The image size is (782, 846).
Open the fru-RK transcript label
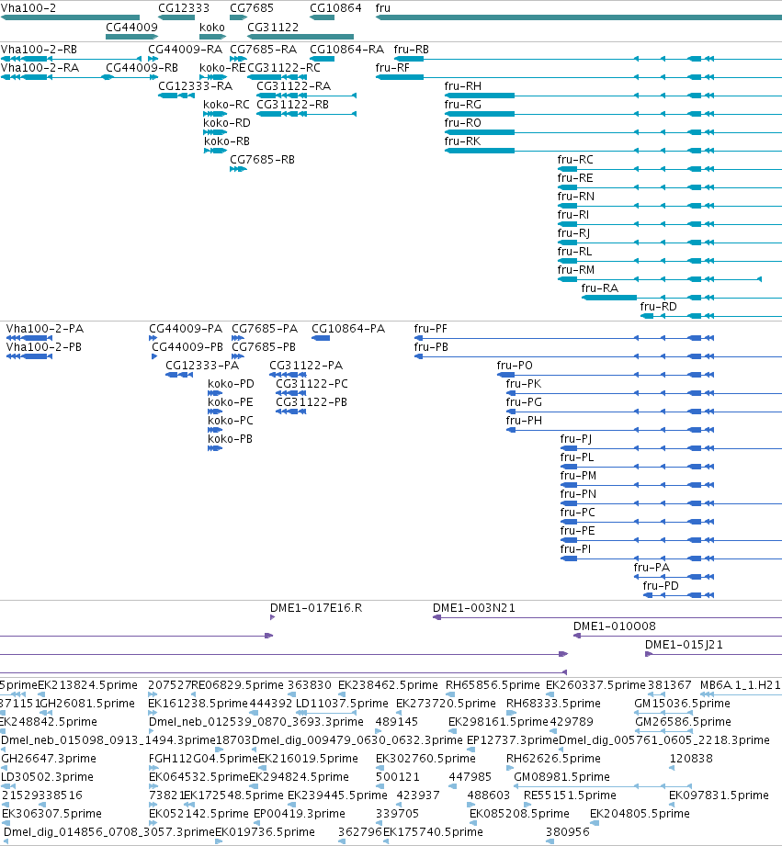[462, 141]
